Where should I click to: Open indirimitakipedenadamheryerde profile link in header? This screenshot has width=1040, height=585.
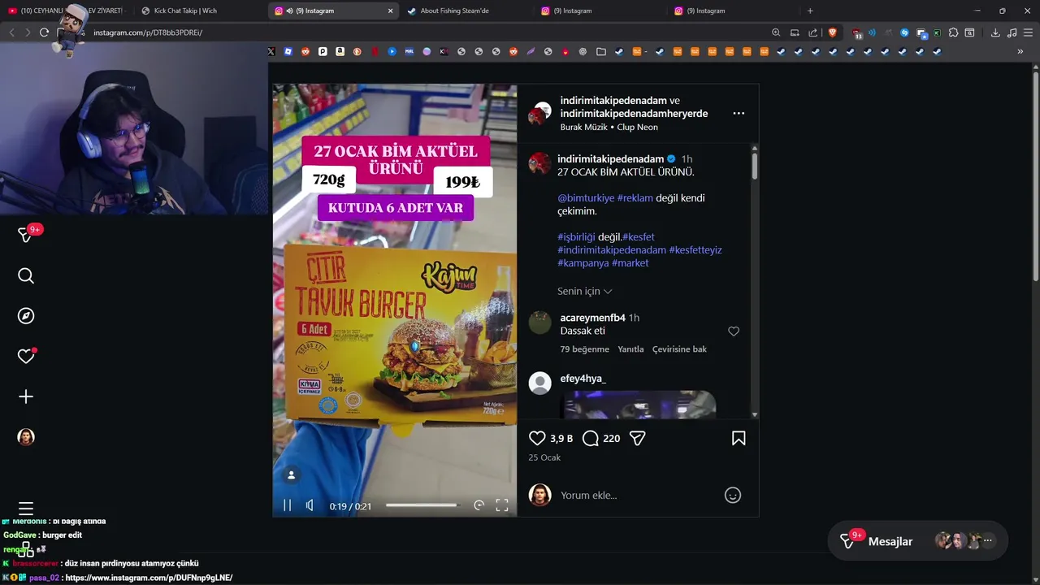(x=634, y=114)
